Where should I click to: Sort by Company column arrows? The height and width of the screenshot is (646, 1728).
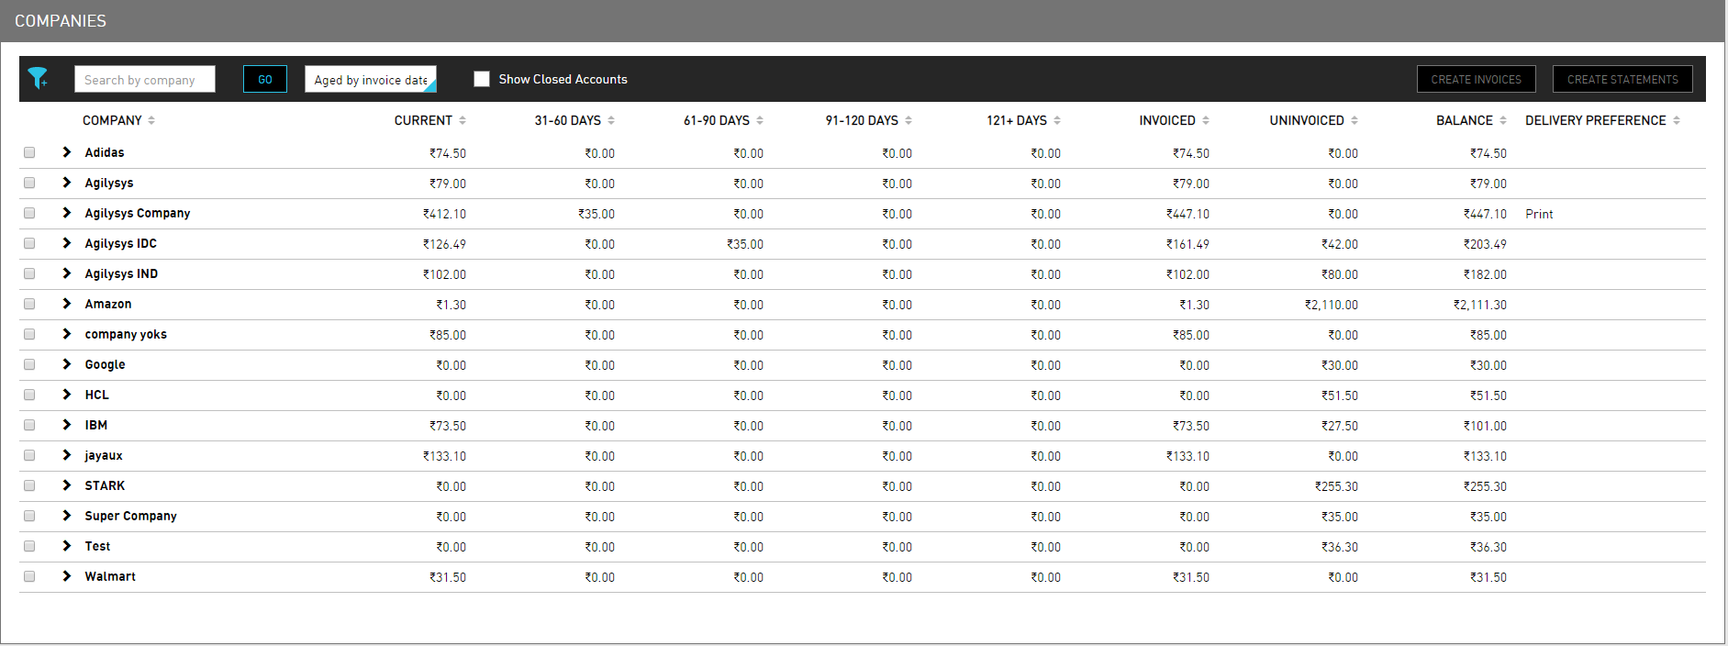click(151, 120)
